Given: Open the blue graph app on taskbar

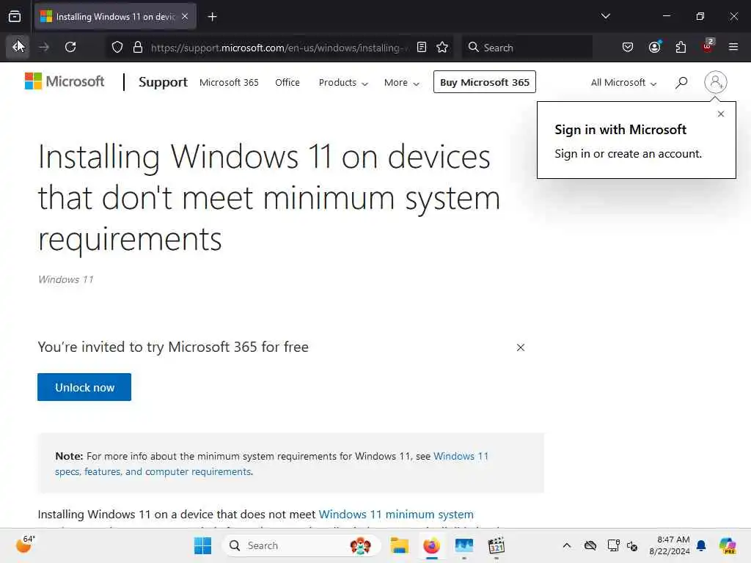Looking at the screenshot, I should [464, 545].
